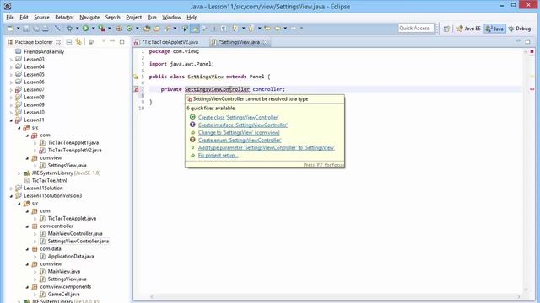The width and height of the screenshot is (540, 303).
Task: Select TicTacToe.html in Package Explorer
Action: click(x=49, y=180)
